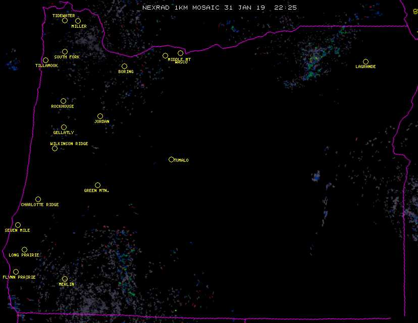Click the Wilkinson Ridge station circle
The image size is (418, 323).
[x=55, y=148]
